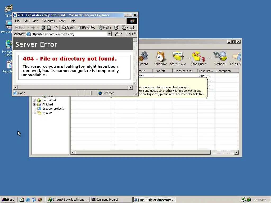Open the View menu
Viewport: 271px width, 203px height.
35,21
